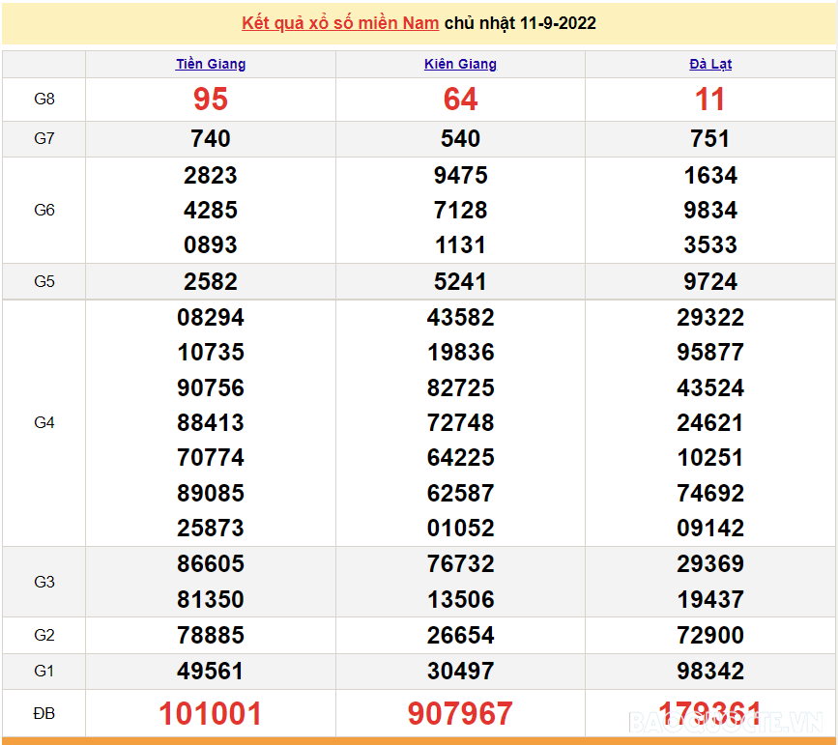Select the G8 number 64 under Kiên Giang

(x=460, y=100)
